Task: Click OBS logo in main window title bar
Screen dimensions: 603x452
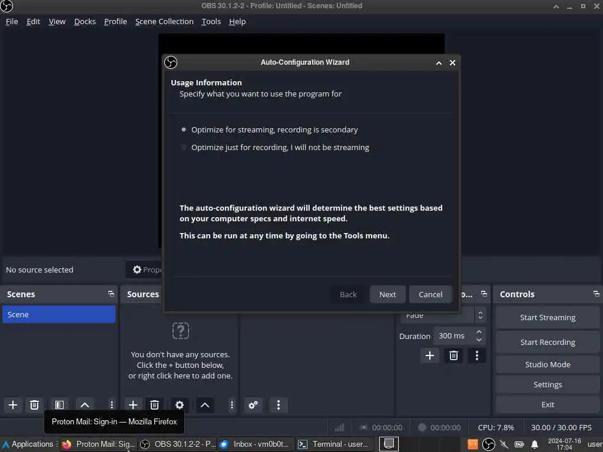Action: [x=6, y=6]
